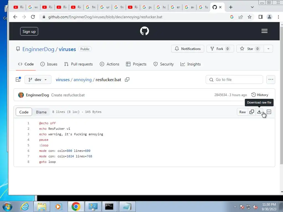The image size is (283, 212).
Task: Click the site lock icon in the address bar
Action: coord(44,17)
